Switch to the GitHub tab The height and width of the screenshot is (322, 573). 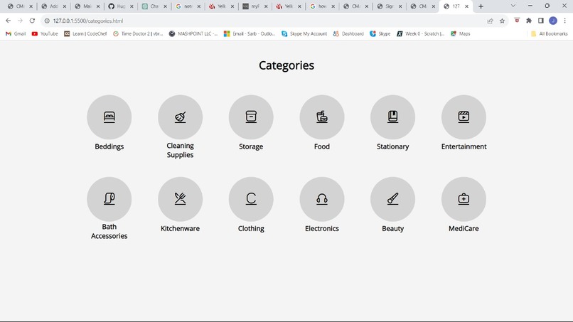coord(121,6)
